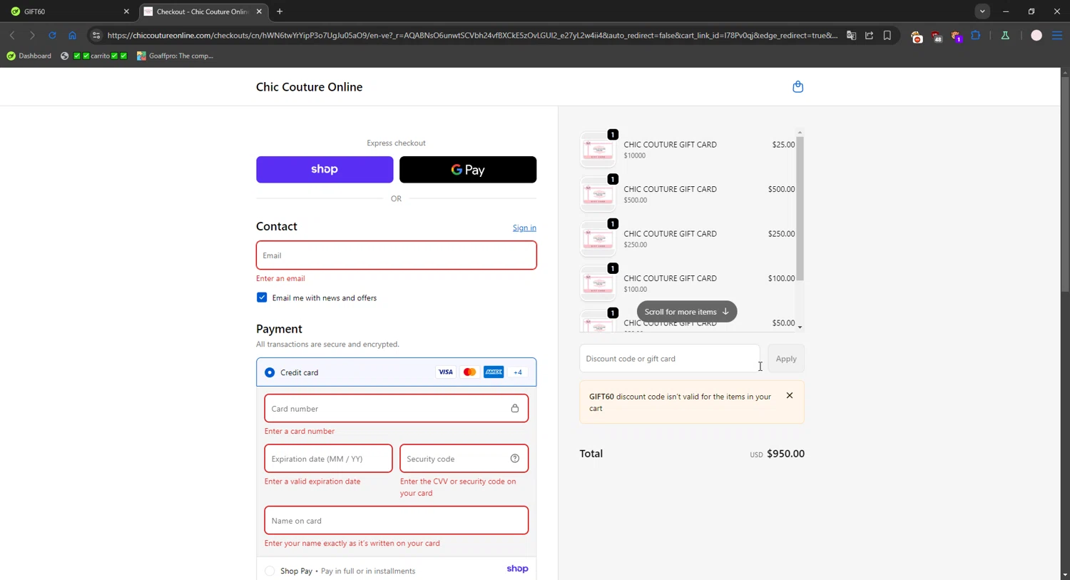Pay with the Shop express button

click(x=325, y=170)
